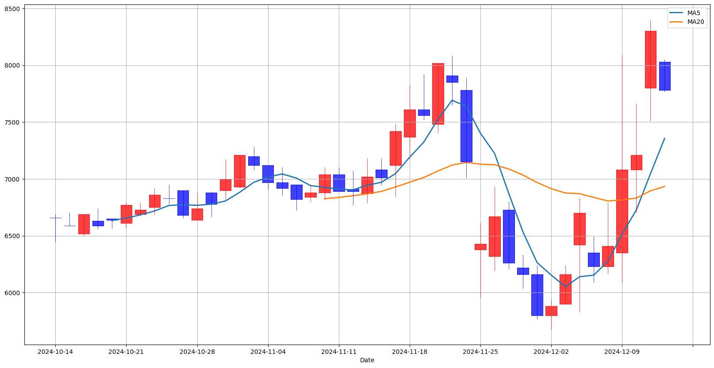Screen dimensions: 714x368
Task: Click the lowest red candle near 5850
Action: click(551, 311)
